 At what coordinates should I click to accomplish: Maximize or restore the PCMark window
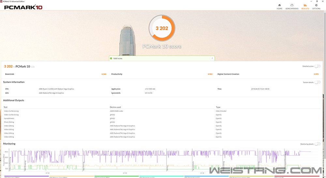click(x=317, y=1)
